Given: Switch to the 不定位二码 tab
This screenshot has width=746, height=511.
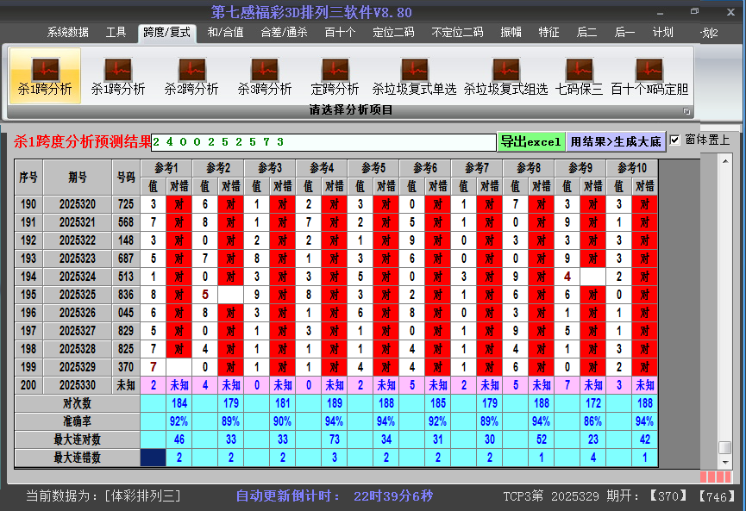Looking at the screenshot, I should 457,33.
